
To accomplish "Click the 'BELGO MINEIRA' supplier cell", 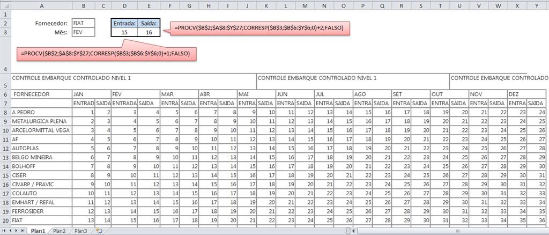I will 42,157.
